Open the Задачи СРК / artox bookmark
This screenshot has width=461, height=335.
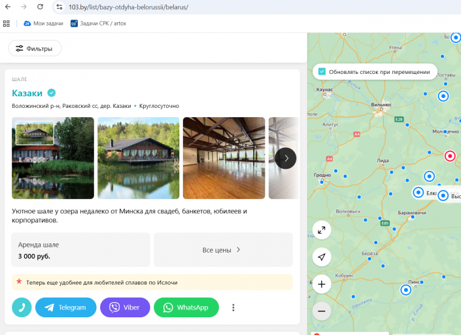point(98,24)
